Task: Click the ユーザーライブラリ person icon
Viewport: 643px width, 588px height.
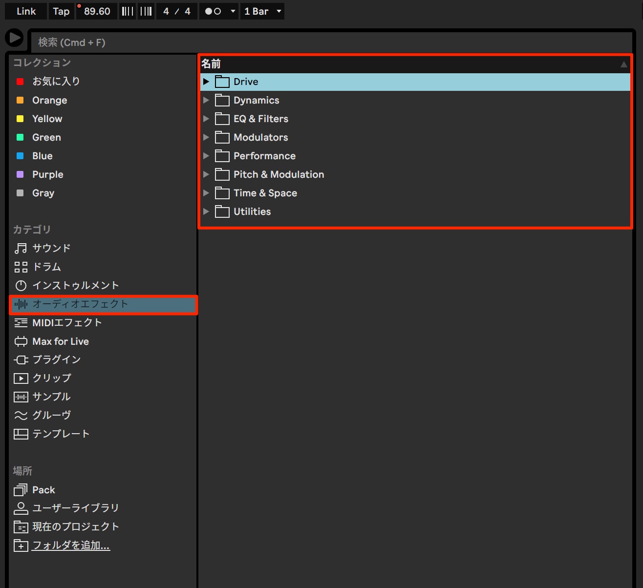Action: point(21,508)
